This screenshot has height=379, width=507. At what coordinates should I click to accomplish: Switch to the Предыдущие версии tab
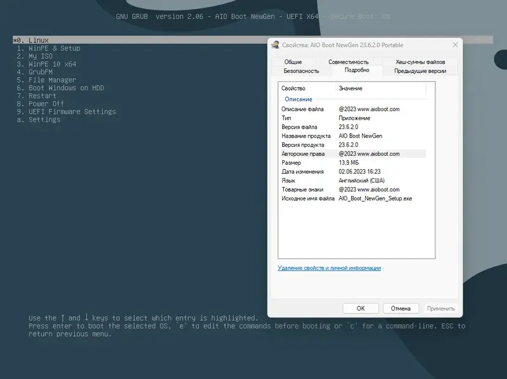[420, 71]
